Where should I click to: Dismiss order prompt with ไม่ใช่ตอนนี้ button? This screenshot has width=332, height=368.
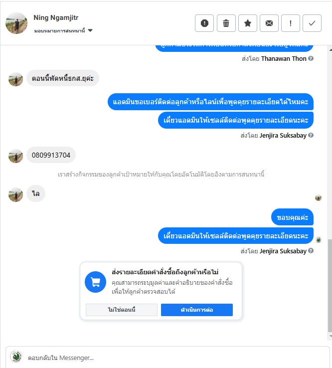122,310
